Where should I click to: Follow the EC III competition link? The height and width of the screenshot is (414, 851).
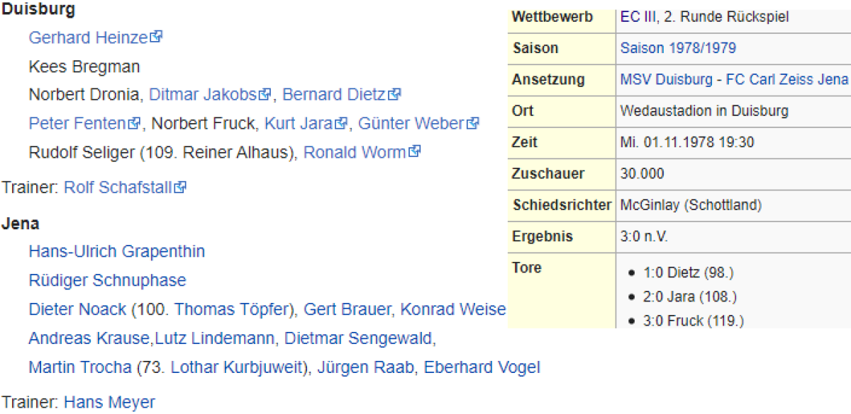pyautogui.click(x=636, y=16)
